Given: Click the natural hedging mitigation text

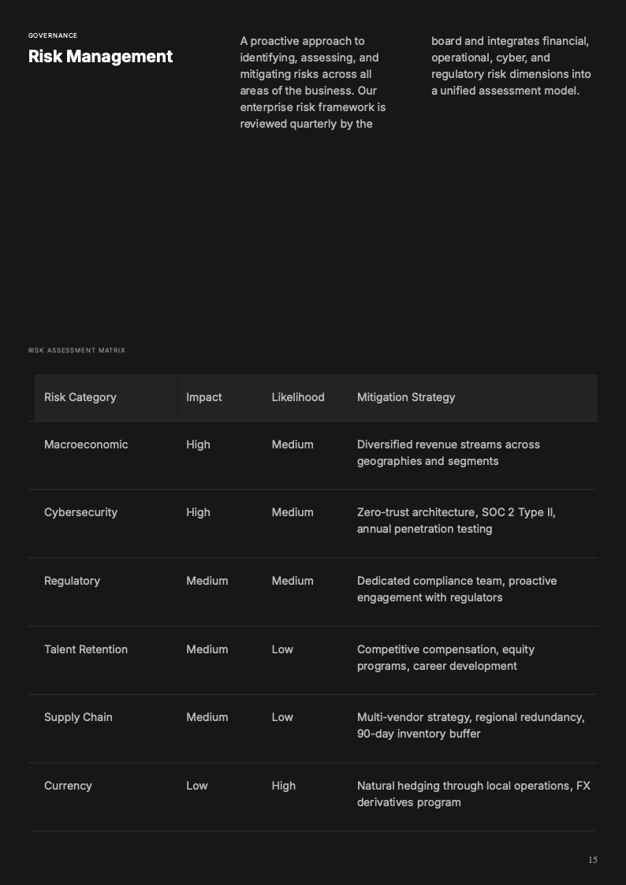Looking at the screenshot, I should click(473, 794).
